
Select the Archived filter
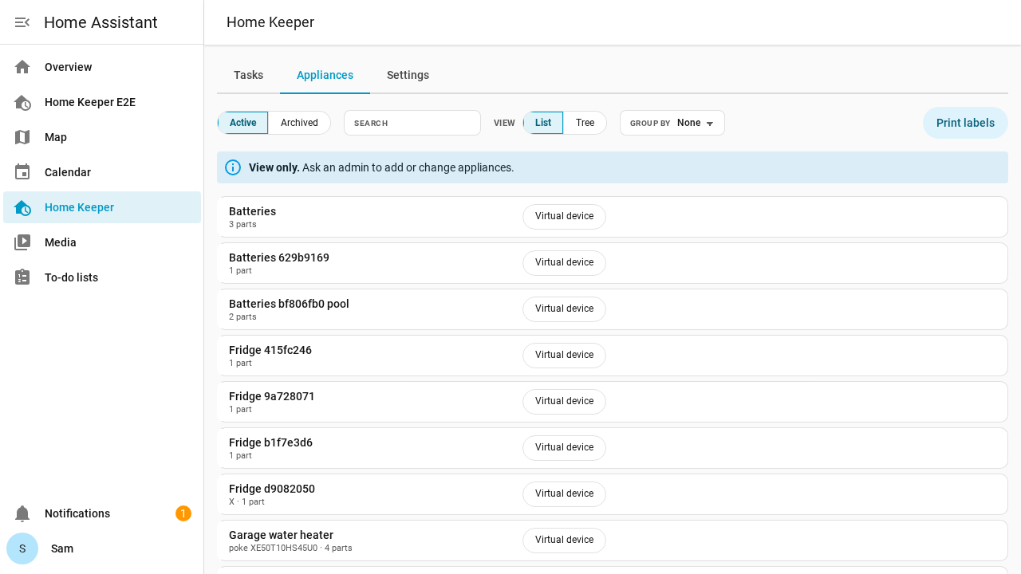tap(299, 123)
